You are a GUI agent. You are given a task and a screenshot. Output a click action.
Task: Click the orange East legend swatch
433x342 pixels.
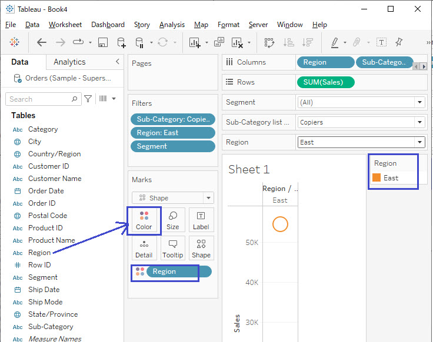click(x=377, y=178)
